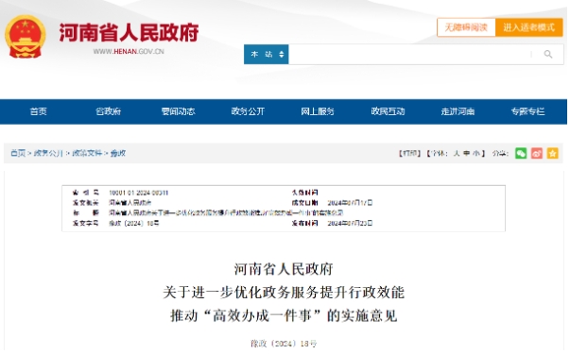570x354 pixels.
Task: Click the long document title in the info table
Action: coord(226,212)
